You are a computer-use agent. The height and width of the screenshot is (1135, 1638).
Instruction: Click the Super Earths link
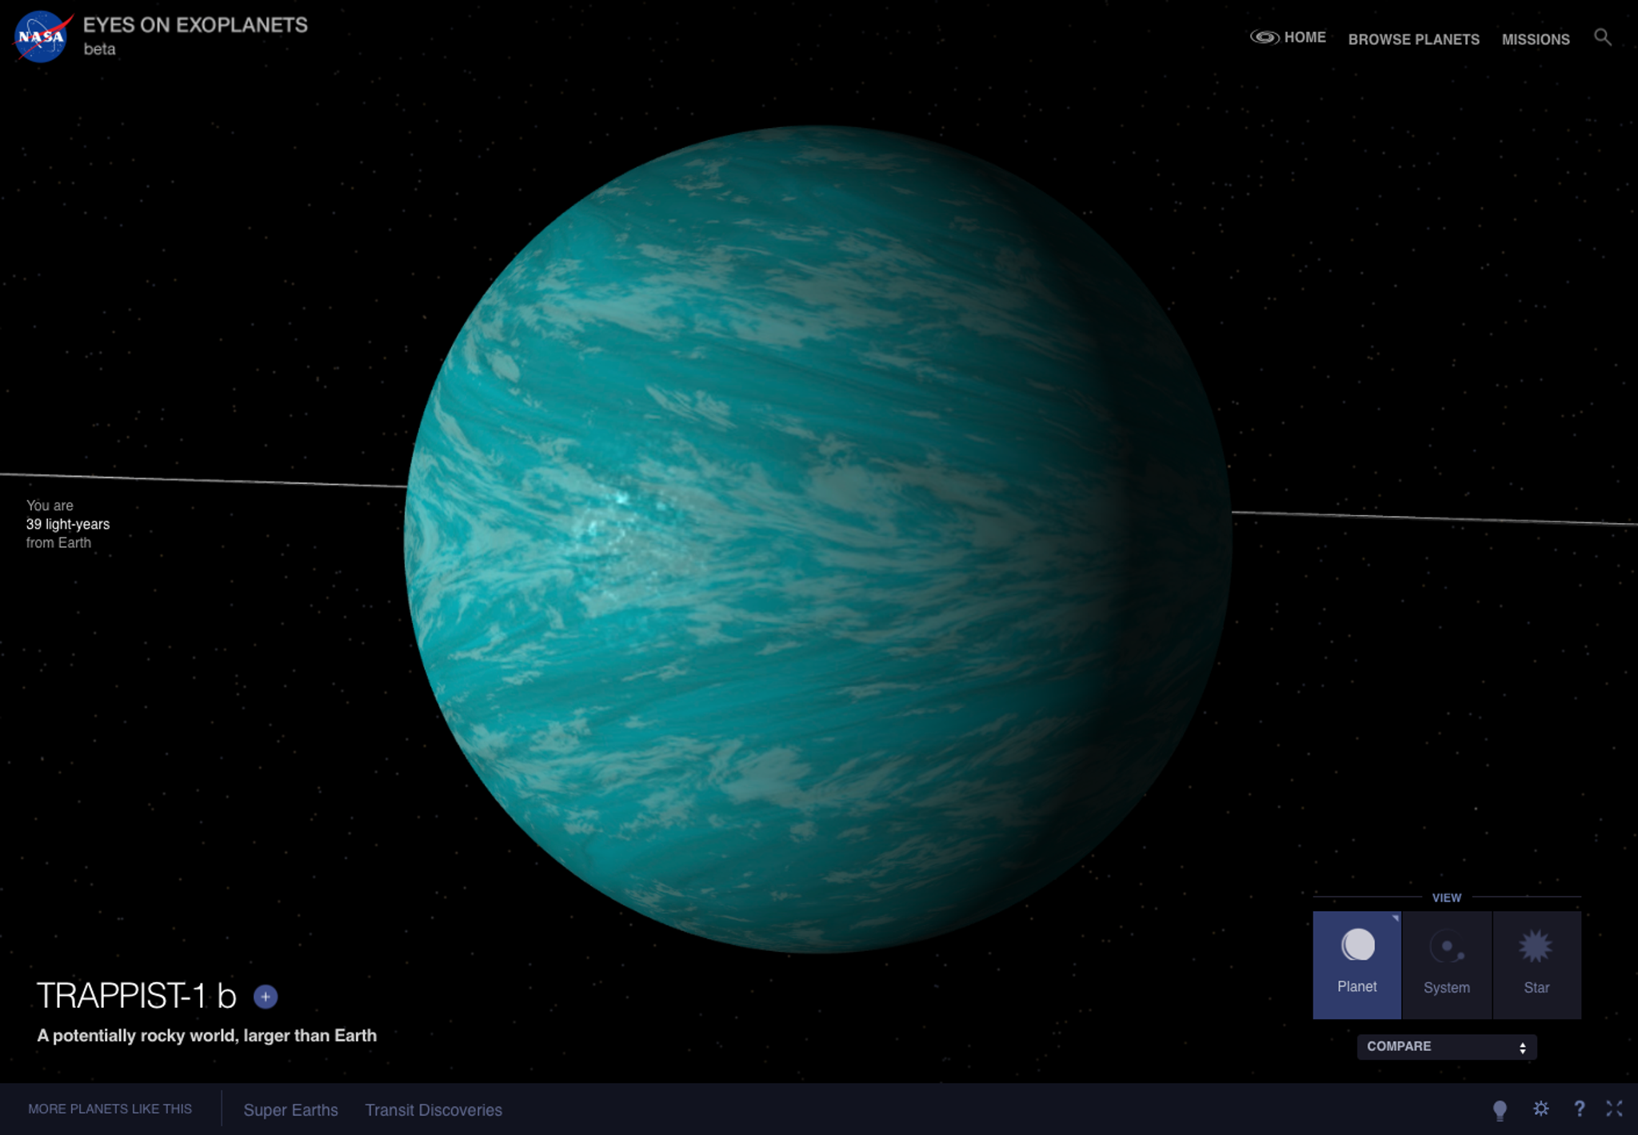291,1110
